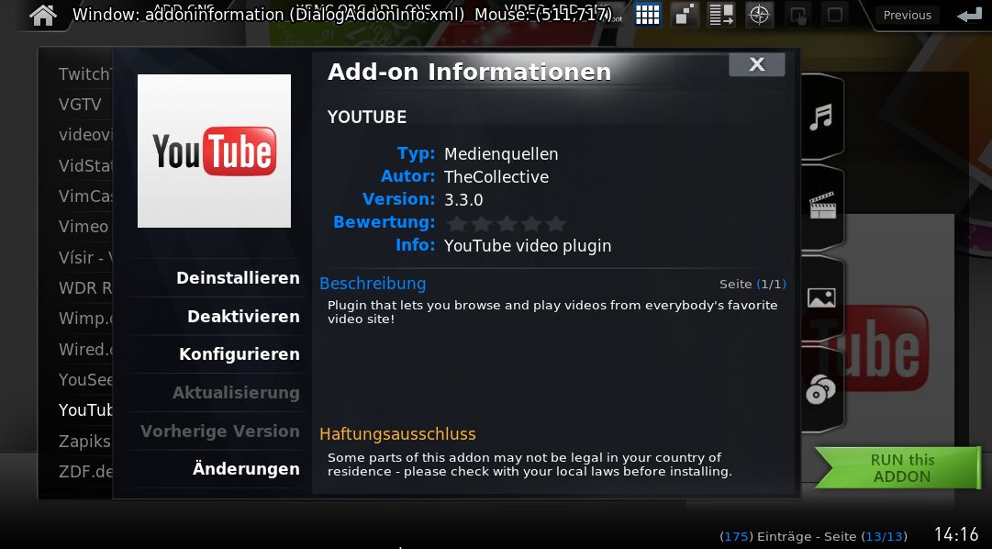Open the music note add-on category
992x549 pixels.
821,118
